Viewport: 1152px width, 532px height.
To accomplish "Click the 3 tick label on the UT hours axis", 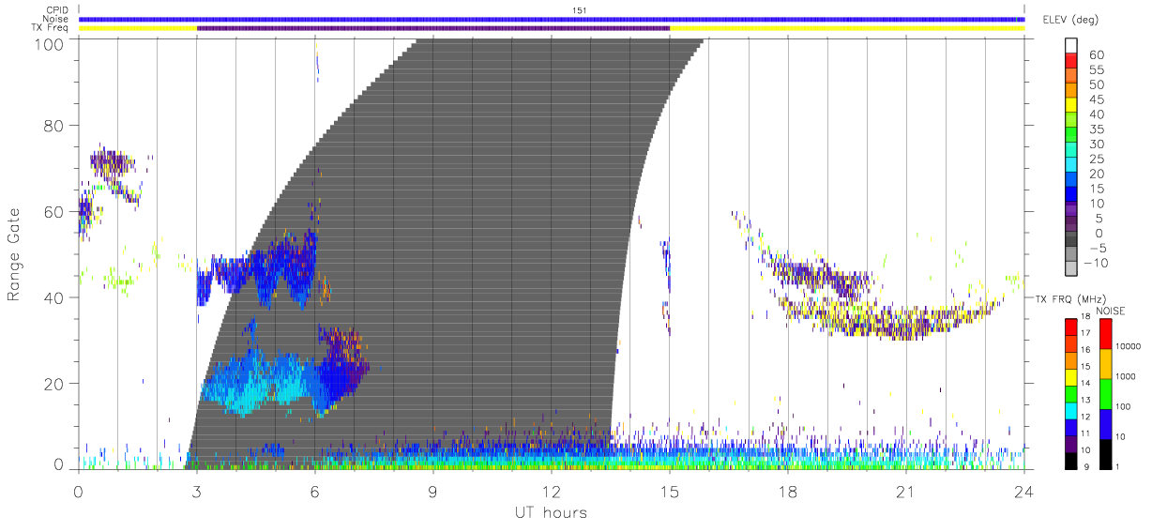I will (197, 492).
